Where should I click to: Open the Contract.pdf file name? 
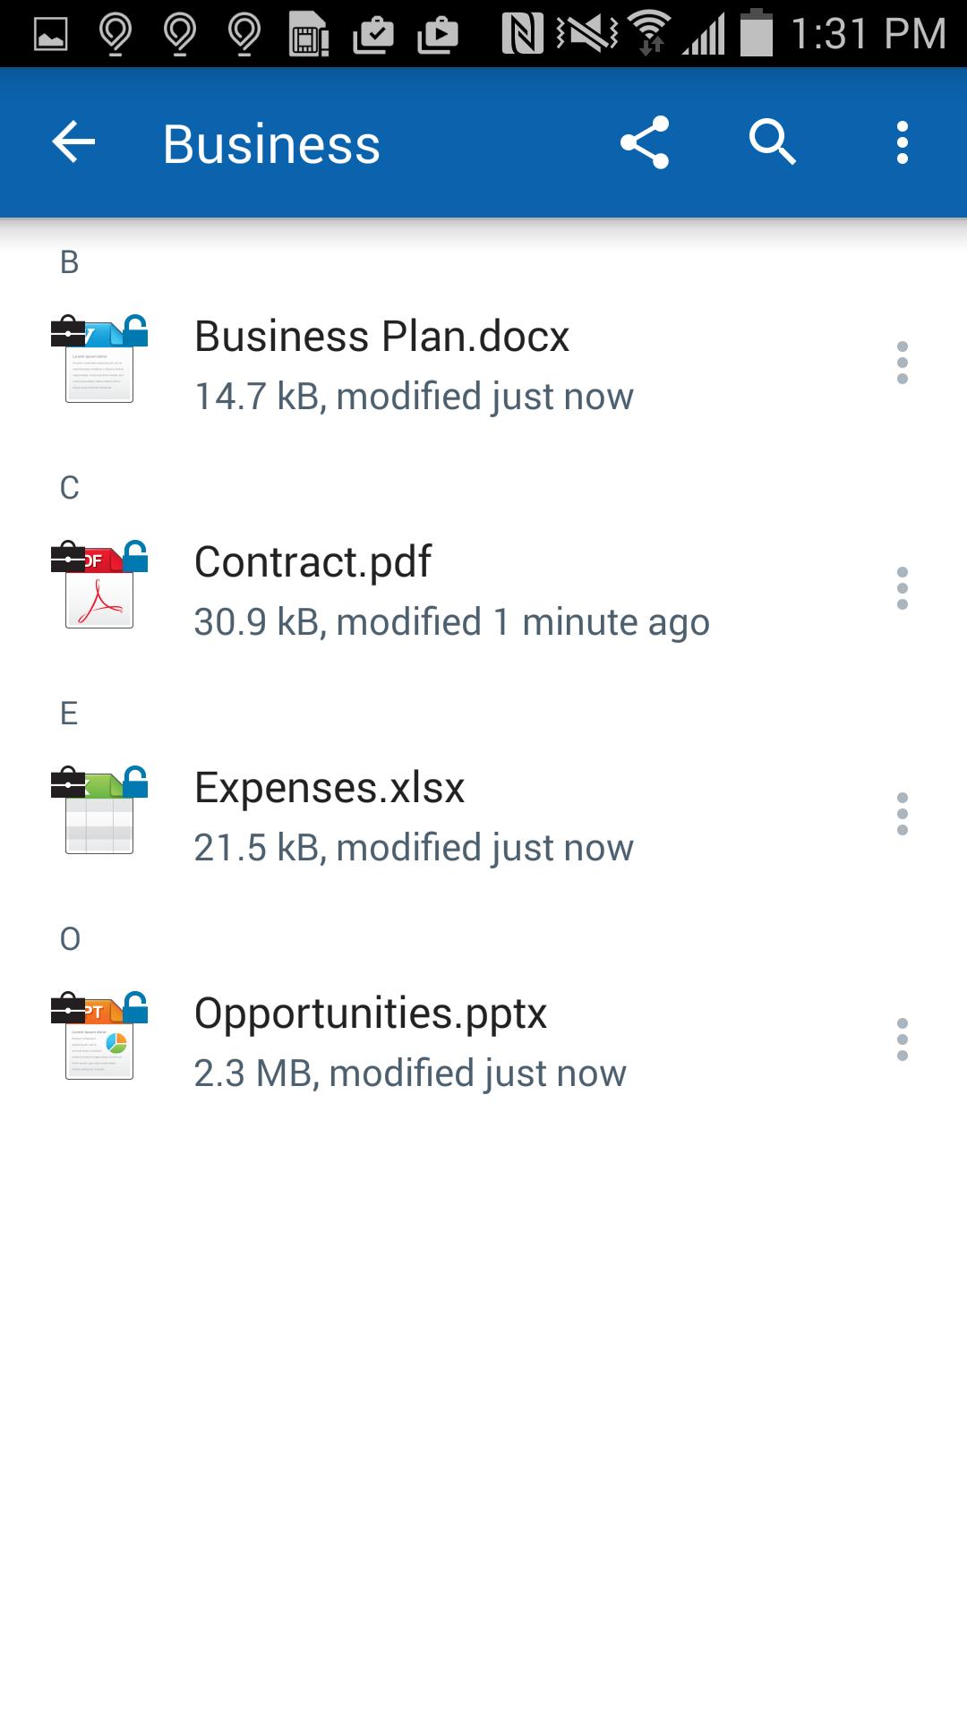coord(312,563)
